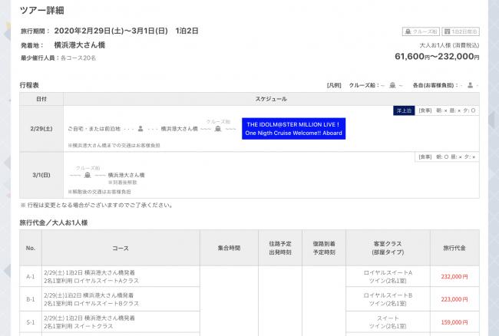This screenshot has height=336, width=499.
Task: Select the ツアー詳細 heading
Action: tap(42, 10)
